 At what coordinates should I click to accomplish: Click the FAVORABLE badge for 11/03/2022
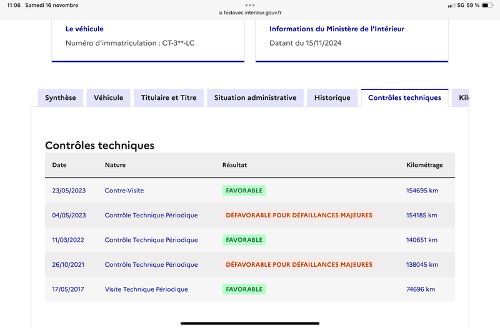pos(244,240)
